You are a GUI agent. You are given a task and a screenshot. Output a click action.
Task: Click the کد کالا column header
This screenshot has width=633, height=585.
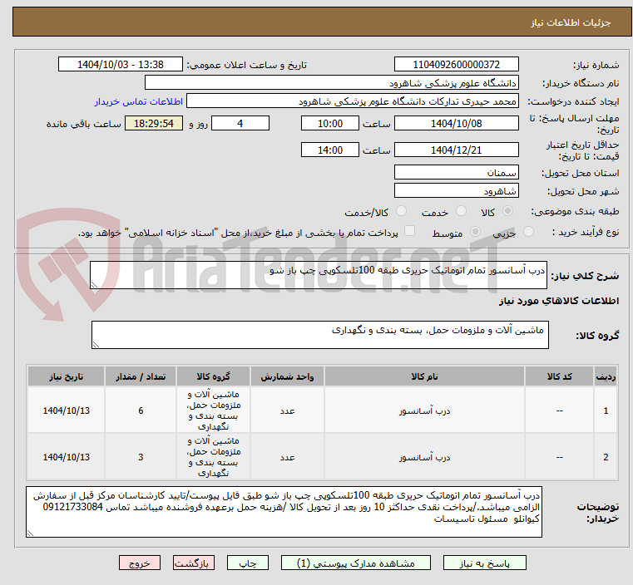click(559, 376)
